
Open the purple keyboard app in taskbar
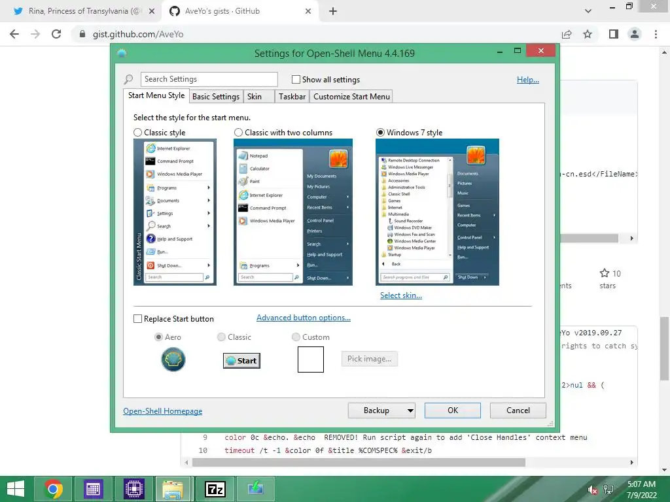tap(93, 489)
